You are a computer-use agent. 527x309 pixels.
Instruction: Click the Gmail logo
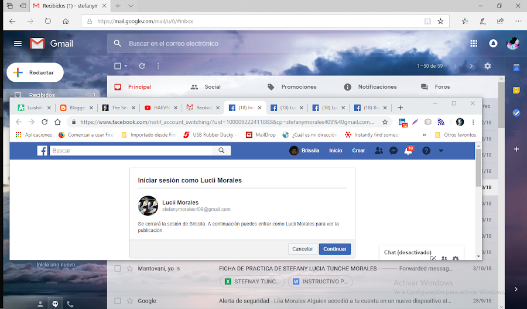pyautogui.click(x=52, y=44)
